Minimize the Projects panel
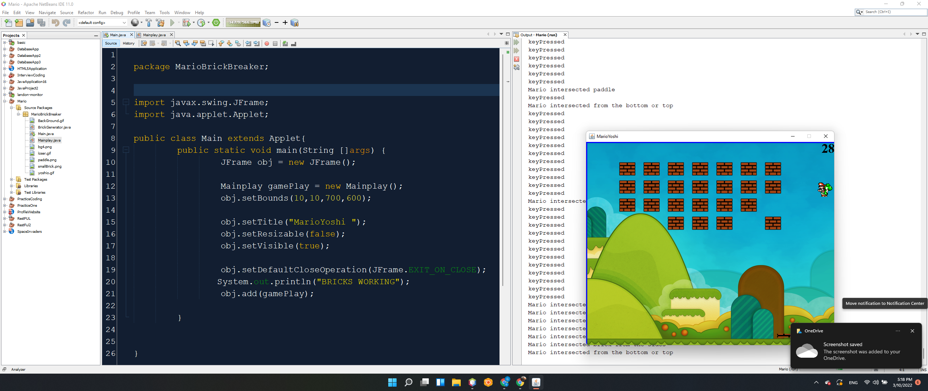Viewport: 928px width, 391px height. (x=96, y=35)
